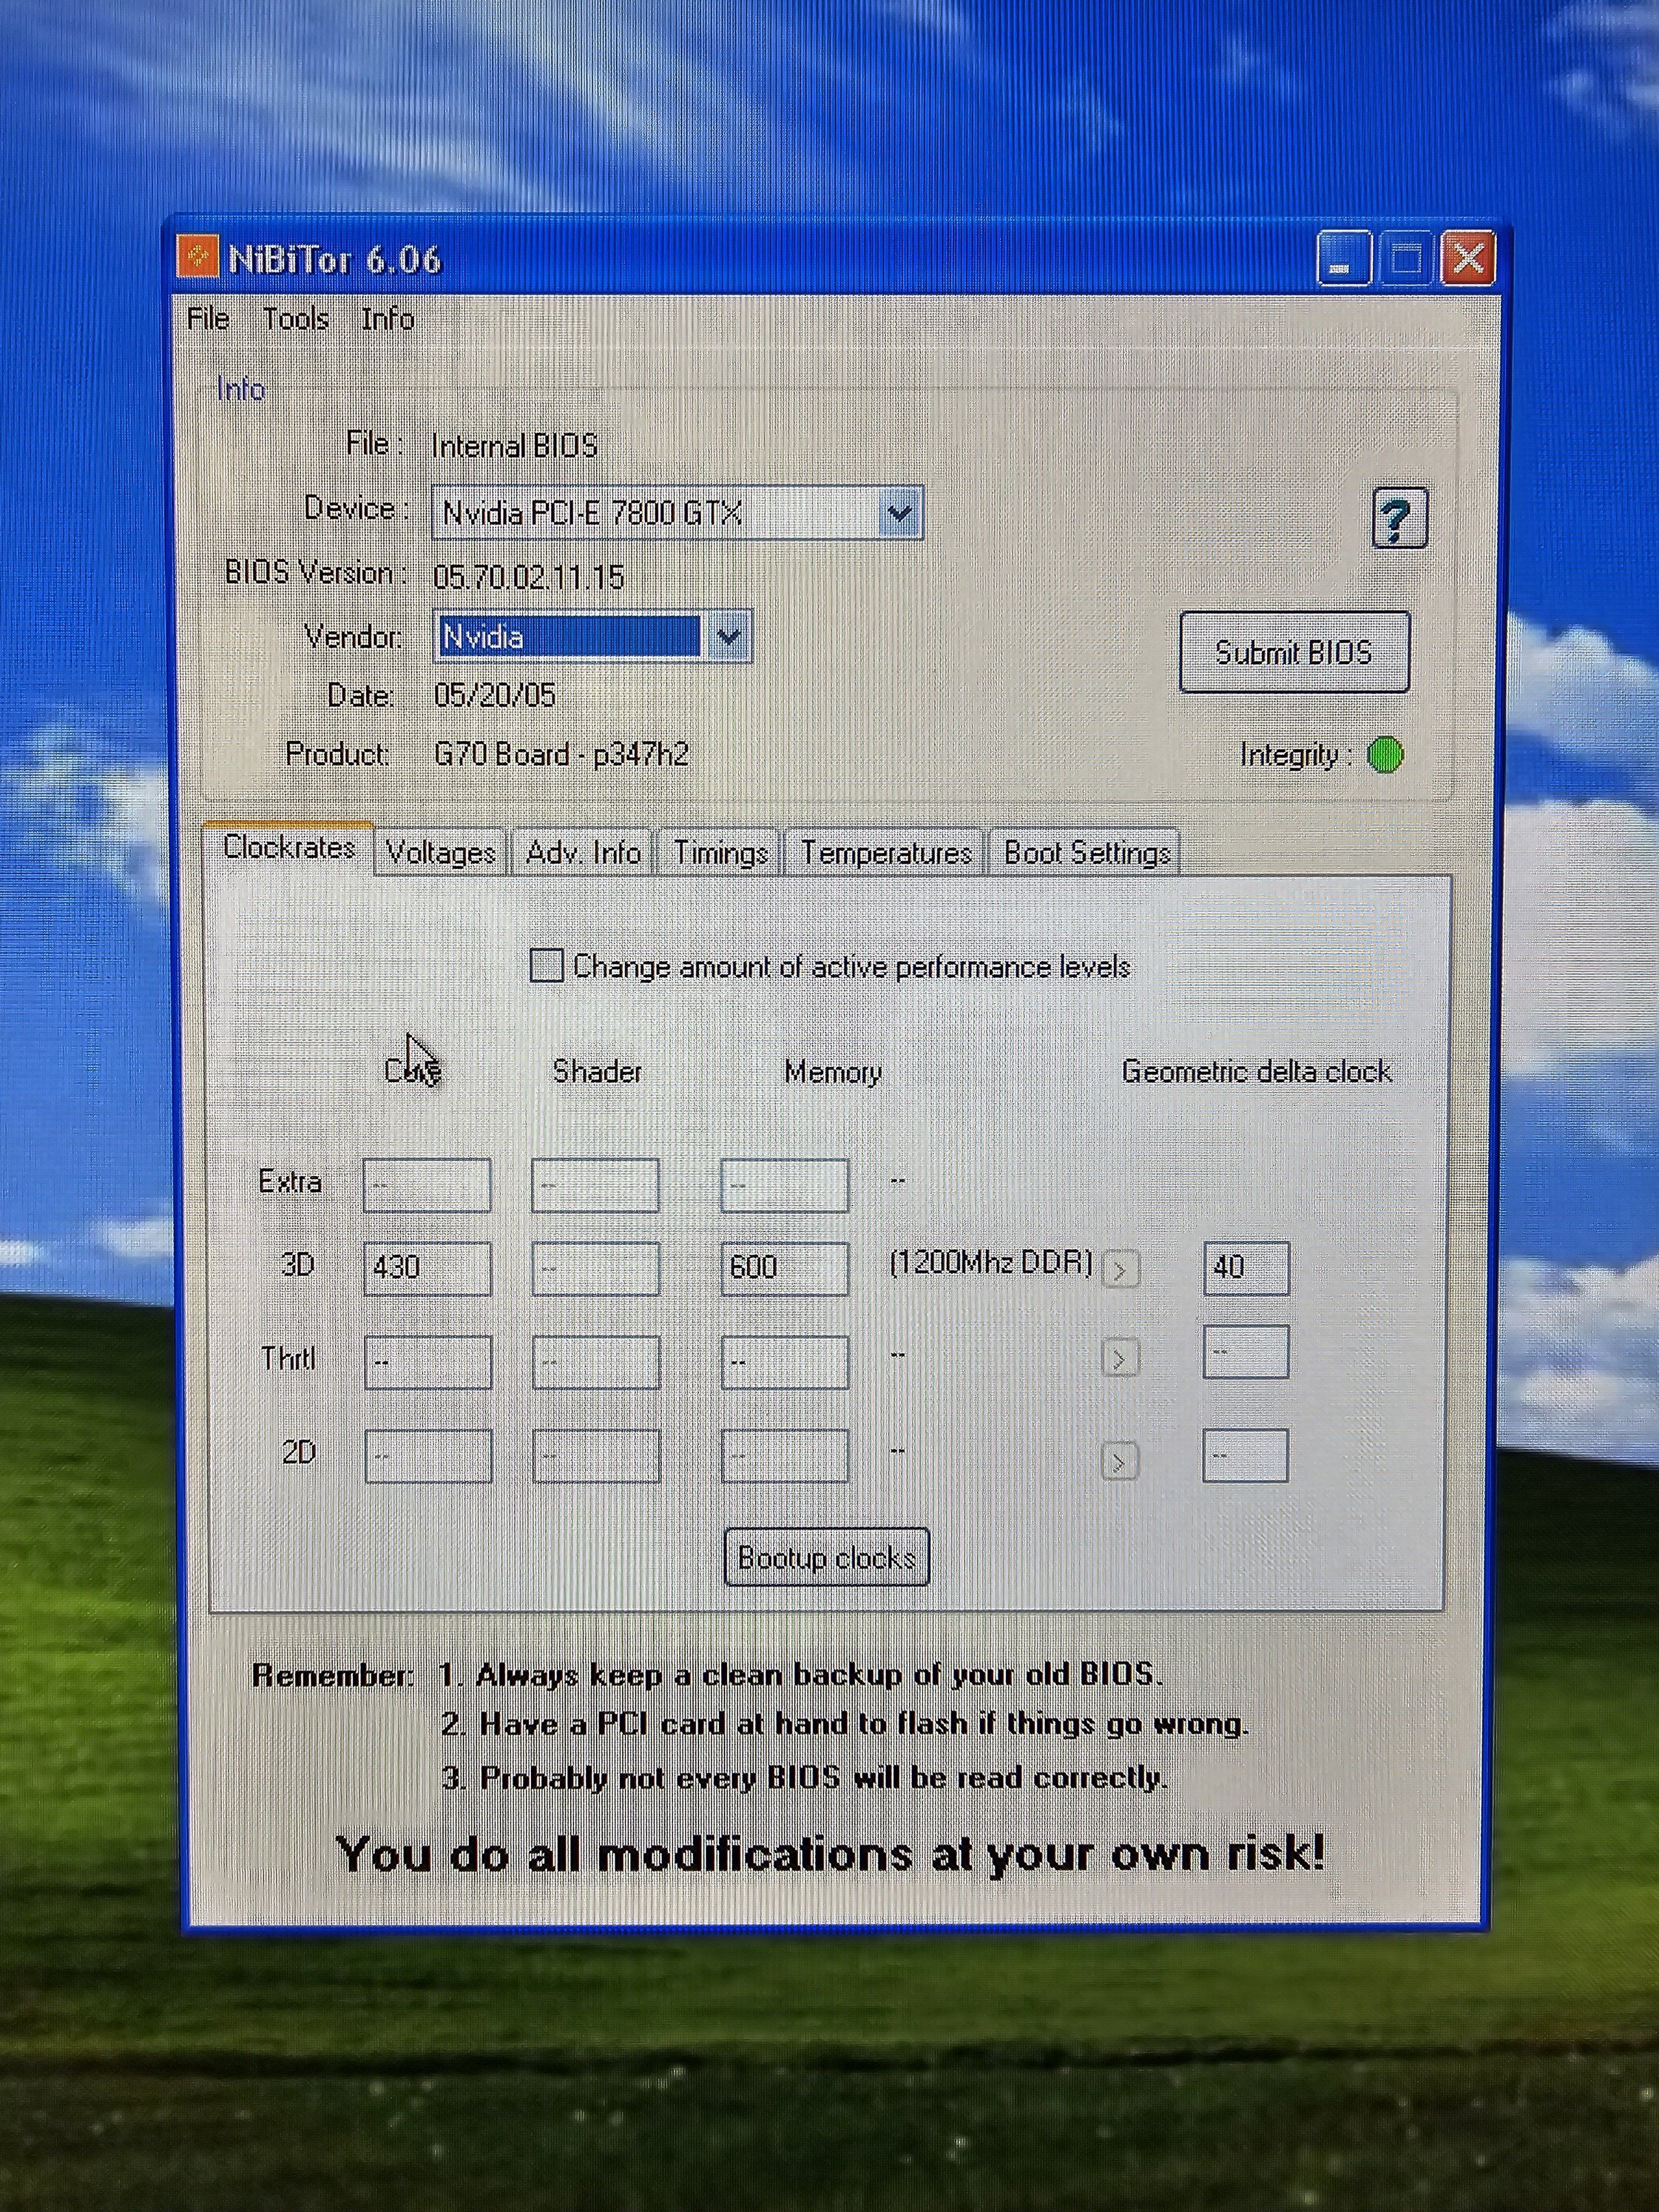This screenshot has width=1659, height=2212.
Task: Switch to the Voltages tab
Action: (x=440, y=853)
